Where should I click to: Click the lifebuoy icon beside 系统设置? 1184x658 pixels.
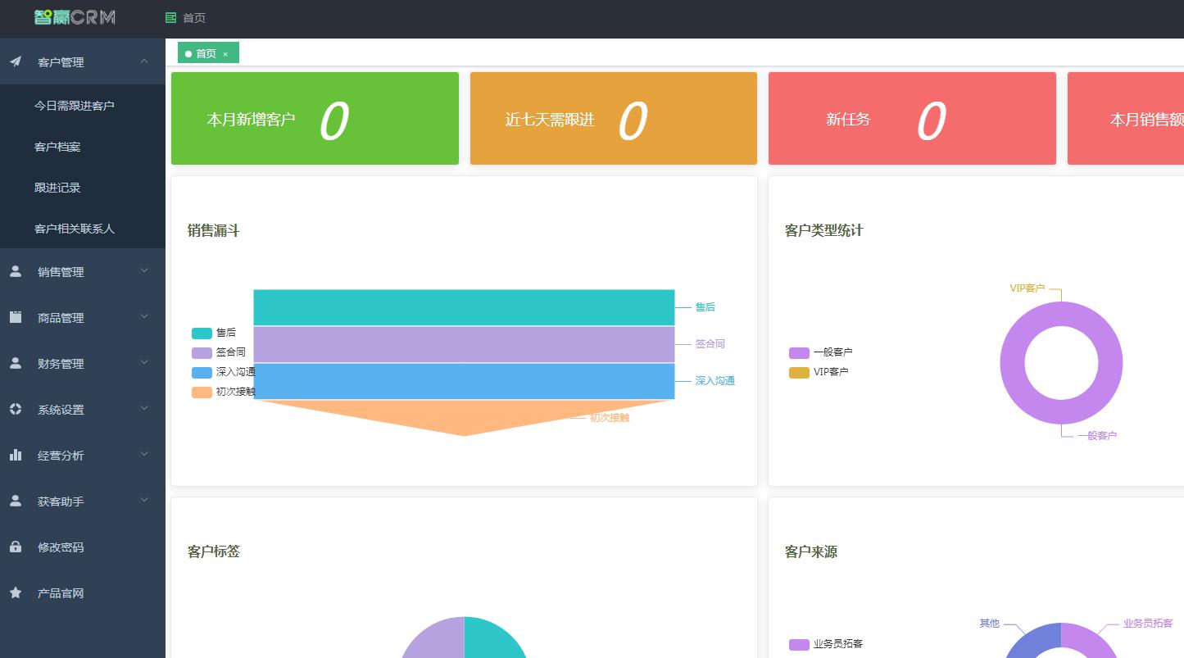[16, 409]
